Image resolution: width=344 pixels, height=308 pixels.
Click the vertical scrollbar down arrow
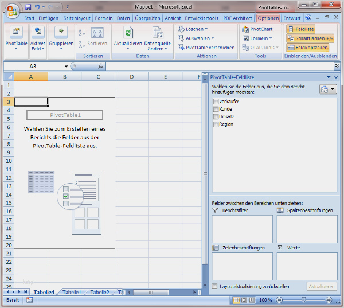pos(205,285)
